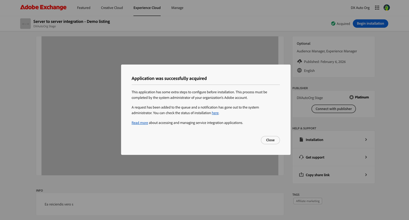Select the Experience Cloud tab
409x220 pixels.
[x=147, y=8]
